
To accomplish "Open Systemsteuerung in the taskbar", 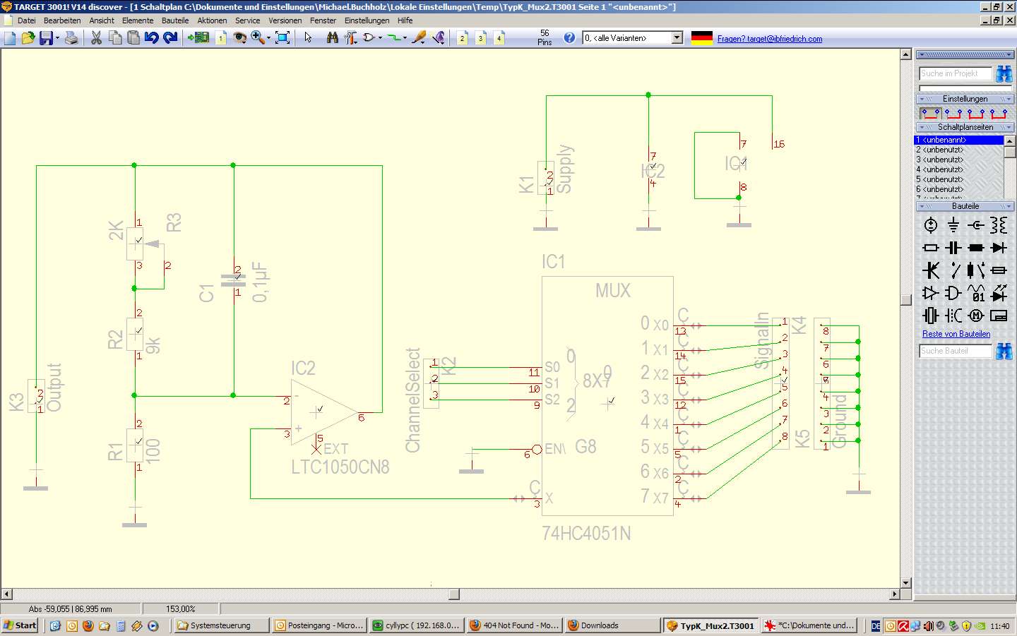I will click(221, 625).
